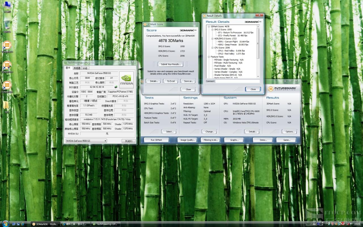
Task: Switch to the Internet Explorer taskbar item
Action: [76, 224]
